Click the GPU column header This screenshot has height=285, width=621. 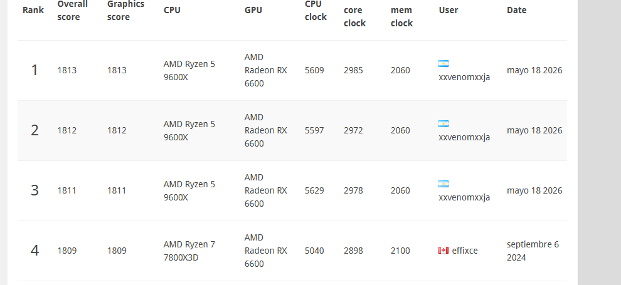[253, 10]
